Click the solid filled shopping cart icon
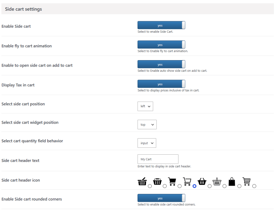The image size is (276, 210). [172, 181]
